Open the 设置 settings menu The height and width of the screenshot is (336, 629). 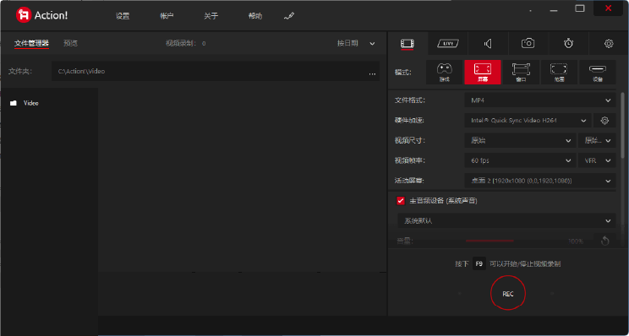[x=123, y=16]
